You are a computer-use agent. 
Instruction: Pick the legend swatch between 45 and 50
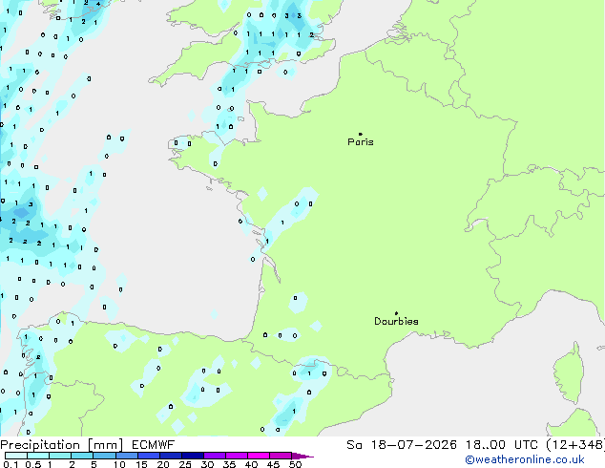point(281,456)
